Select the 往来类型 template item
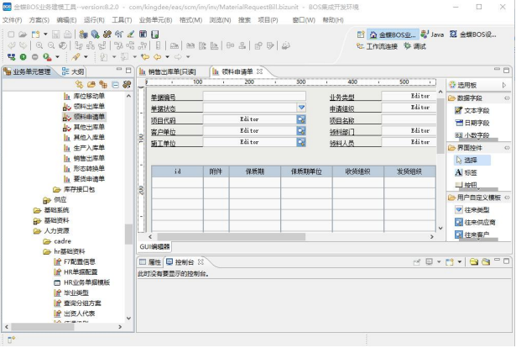 click(x=472, y=210)
